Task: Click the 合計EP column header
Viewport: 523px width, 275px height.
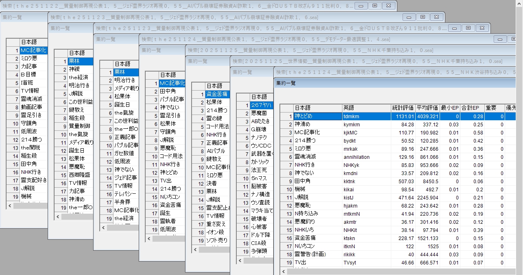Action: (470, 108)
